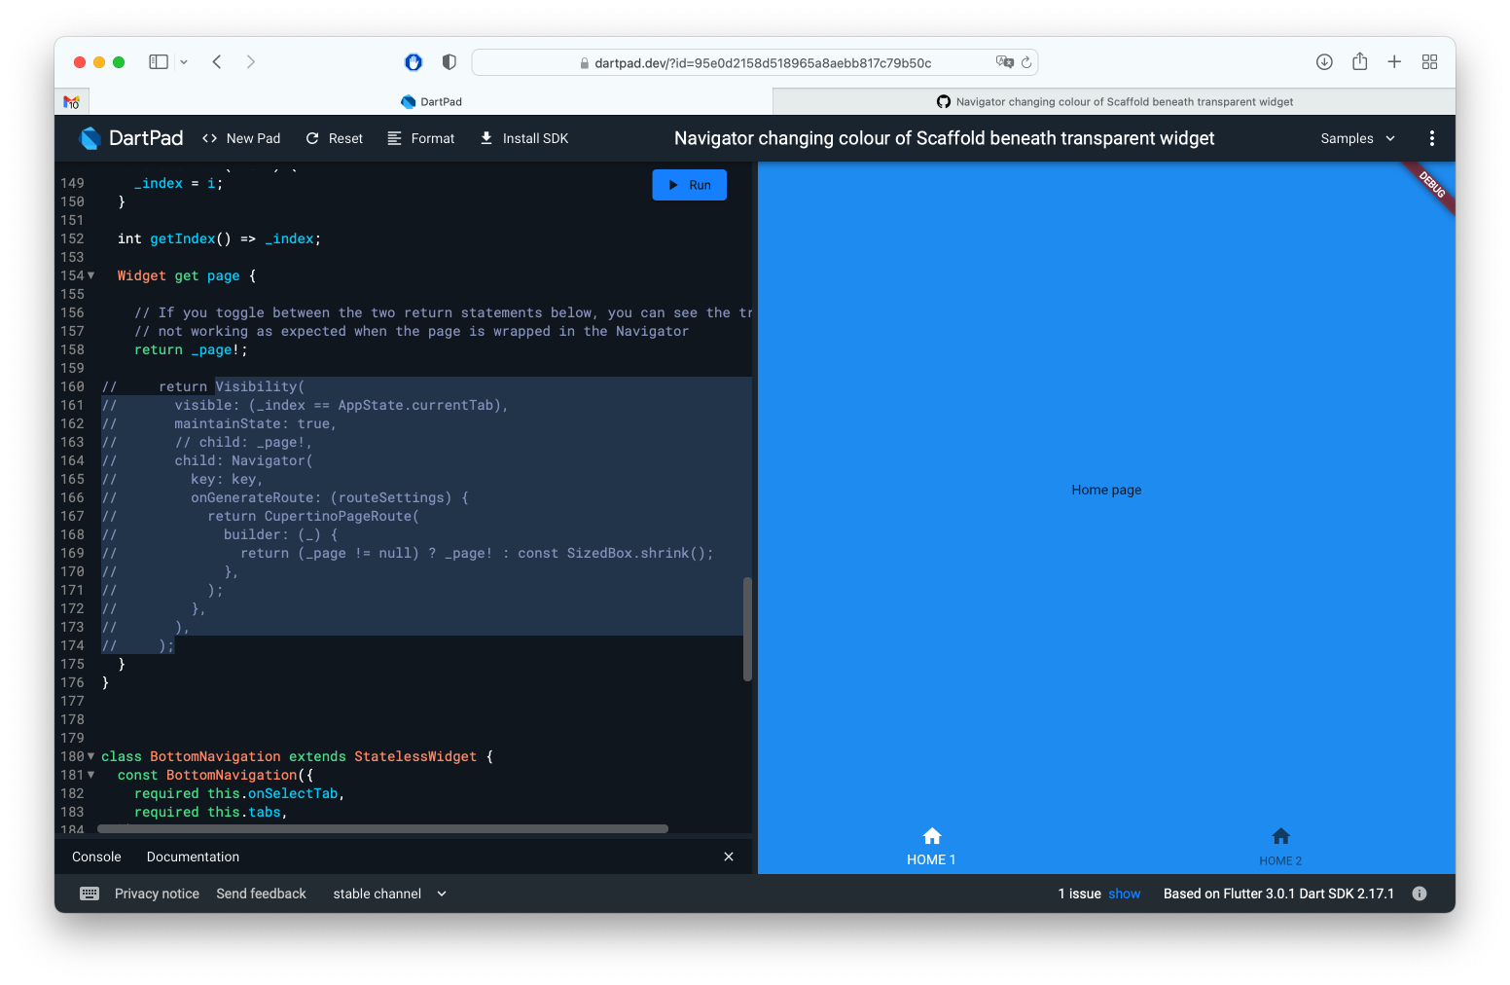
Task: Select HOME 2 in the app preview
Action: [1280, 845]
